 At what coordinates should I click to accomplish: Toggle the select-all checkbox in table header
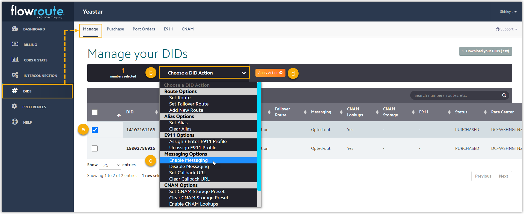coord(95,112)
